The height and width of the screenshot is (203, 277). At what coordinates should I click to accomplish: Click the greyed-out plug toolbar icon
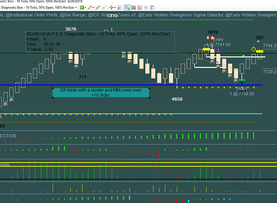click(104, 8)
